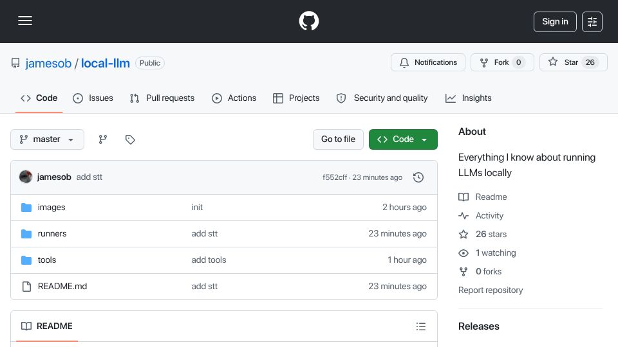Open Activity link in About sidebar
618x347 pixels.
[x=481, y=216]
